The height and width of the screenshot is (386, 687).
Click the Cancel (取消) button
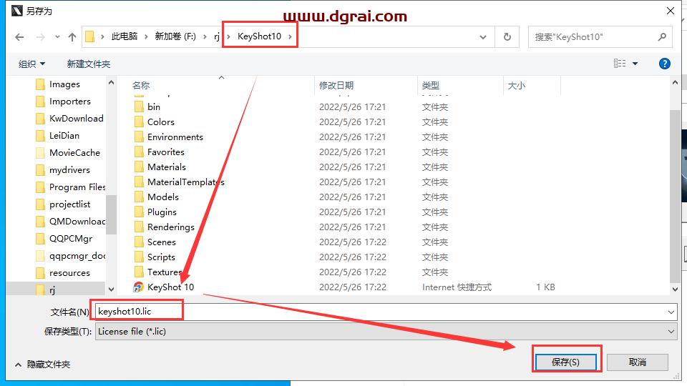637,362
